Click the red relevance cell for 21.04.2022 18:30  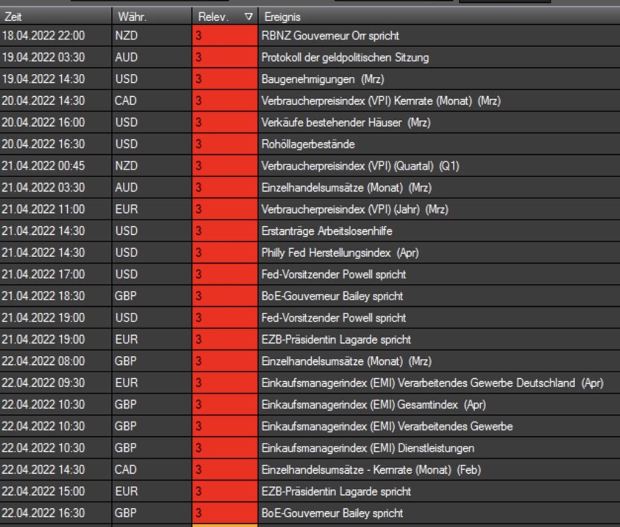(x=225, y=296)
